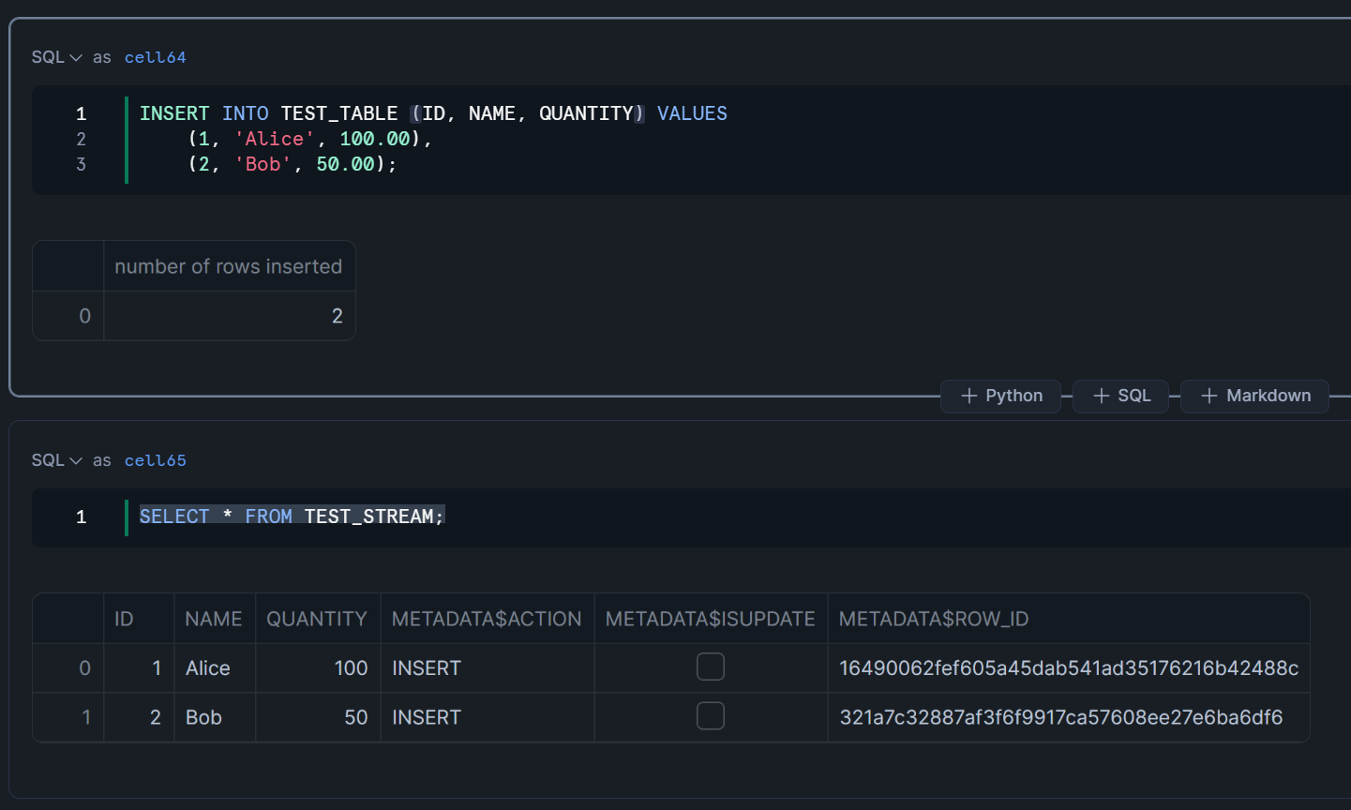Viewport: 1351px width, 810px height.
Task: Add a new Python cell
Action: (x=1001, y=396)
